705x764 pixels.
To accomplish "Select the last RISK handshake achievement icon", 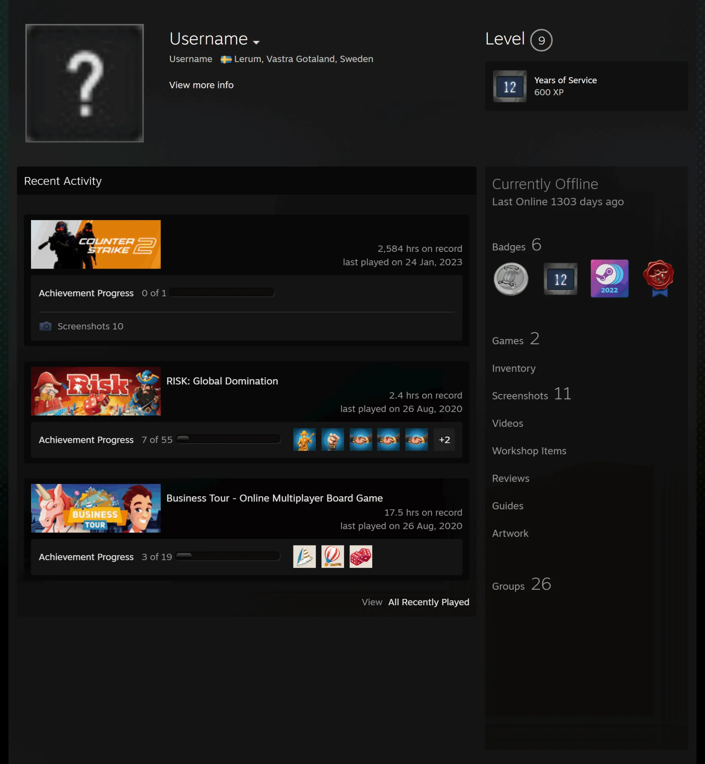I will click(417, 439).
